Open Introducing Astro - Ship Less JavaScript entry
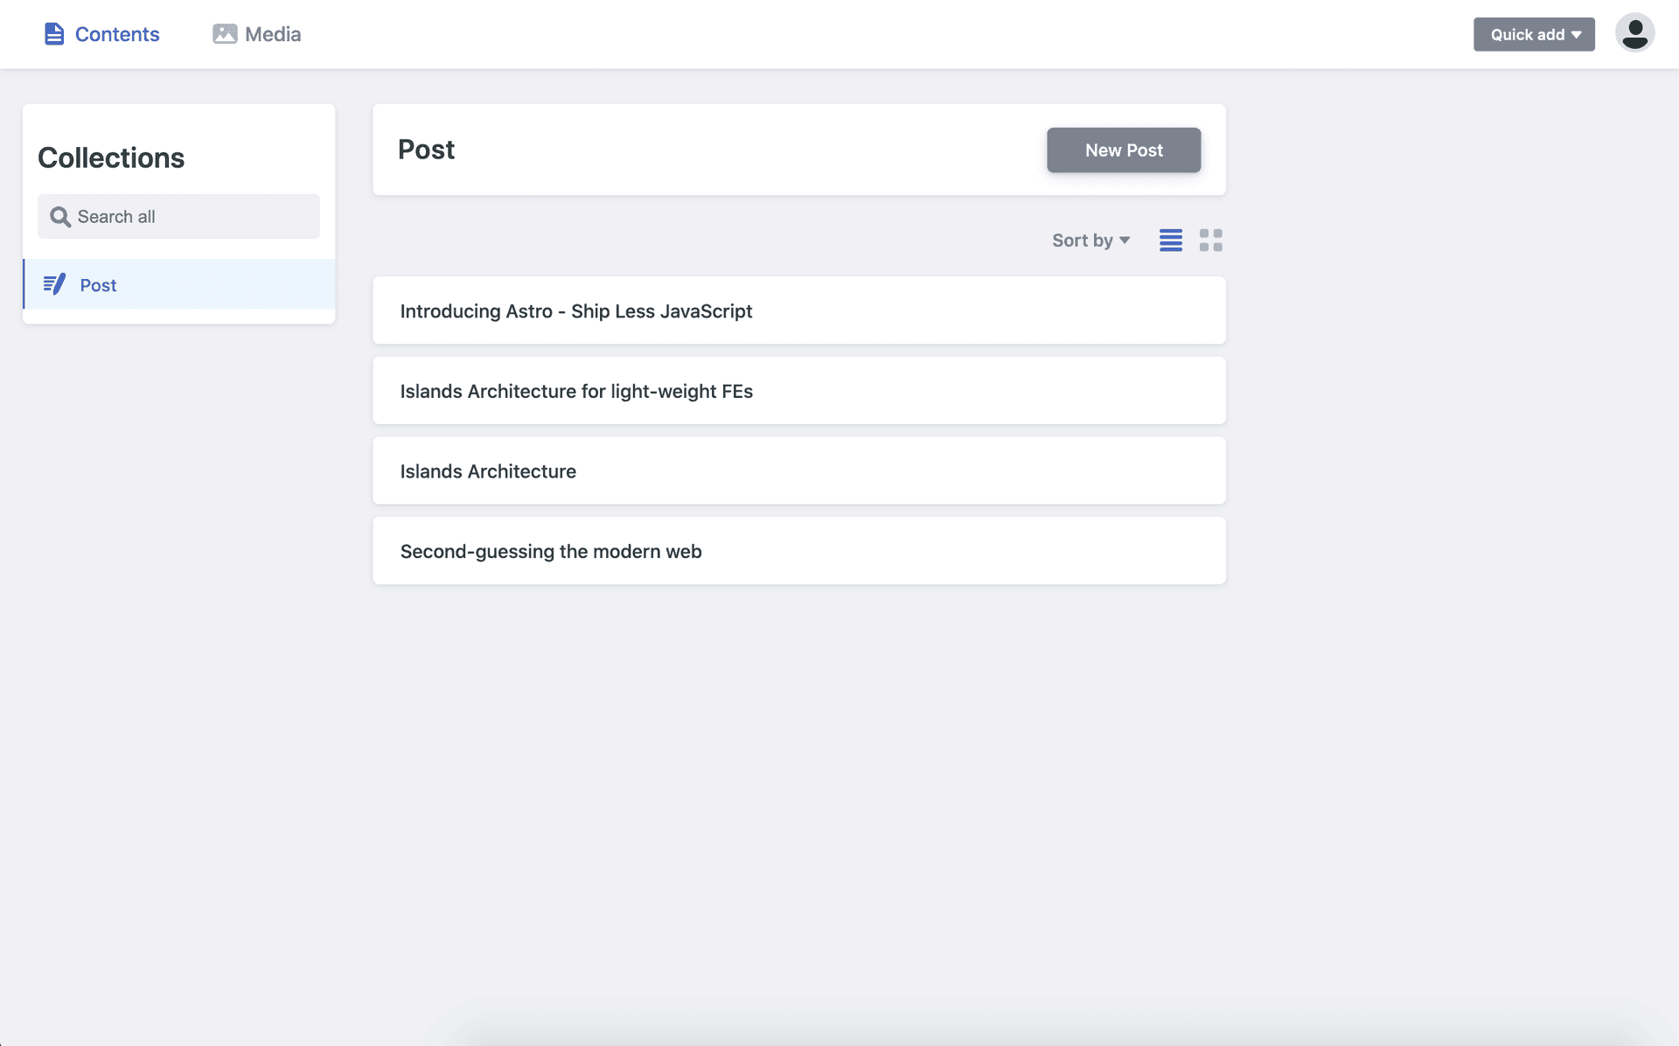Viewport: 1679px width, 1046px height. pos(799,310)
